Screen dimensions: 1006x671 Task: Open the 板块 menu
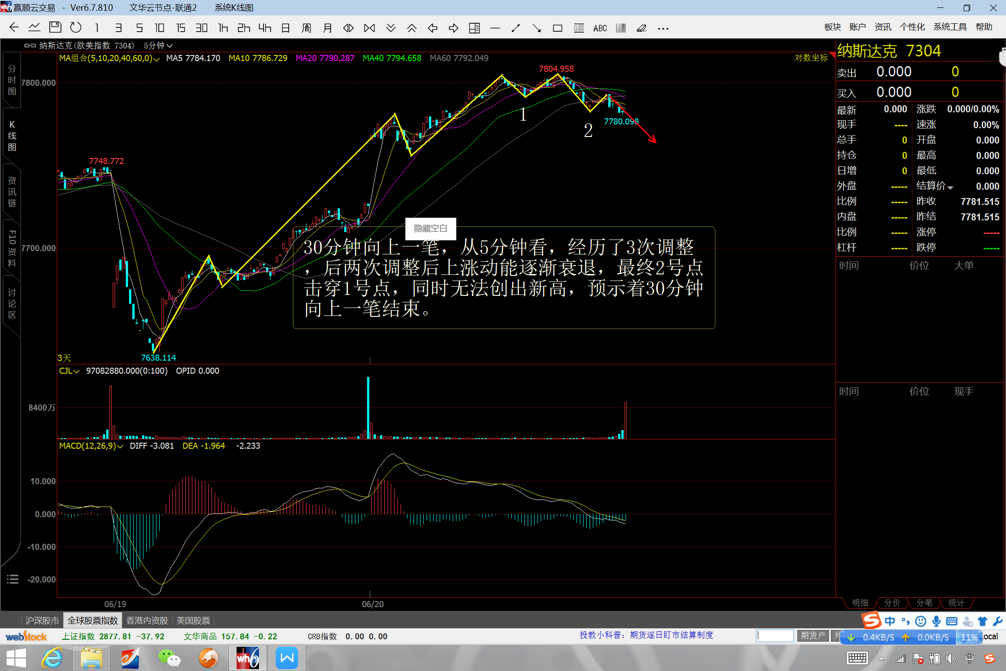(832, 27)
